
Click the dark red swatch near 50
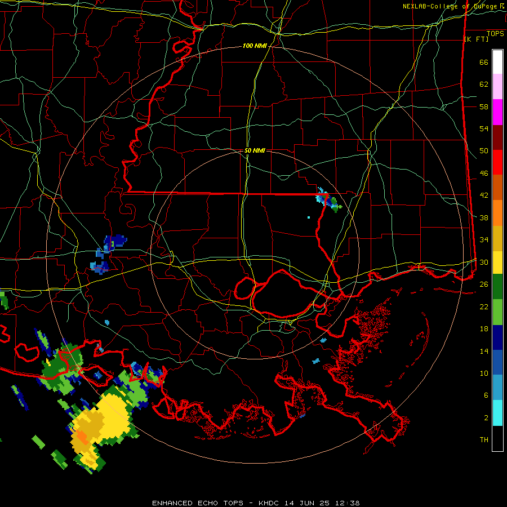point(497,137)
